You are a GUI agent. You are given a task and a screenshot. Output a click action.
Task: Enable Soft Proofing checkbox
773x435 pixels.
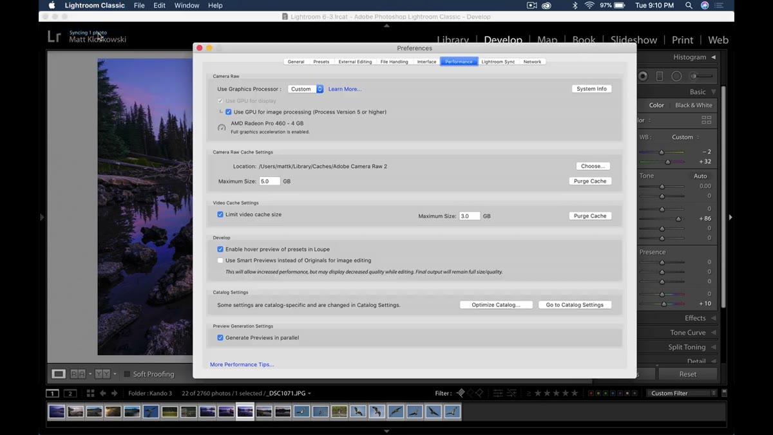pyautogui.click(x=127, y=374)
